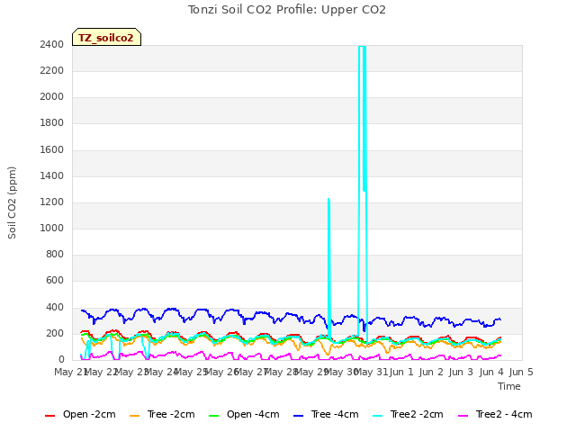Toggle the Tree2 - 4cm legend entry

[x=495, y=414]
